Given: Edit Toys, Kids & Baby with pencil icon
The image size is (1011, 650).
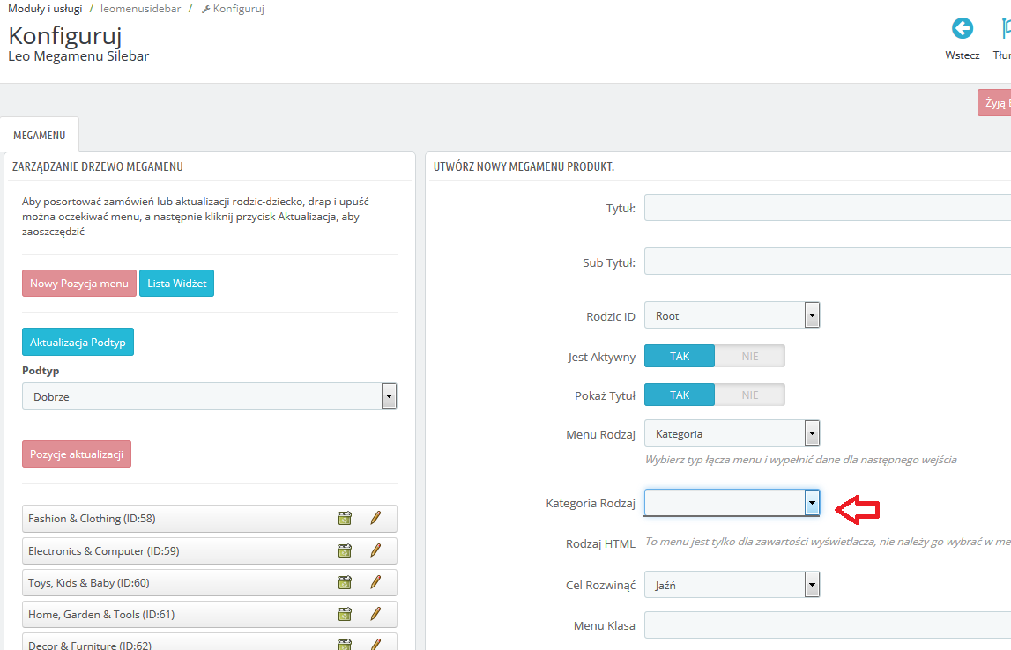Looking at the screenshot, I should point(375,582).
